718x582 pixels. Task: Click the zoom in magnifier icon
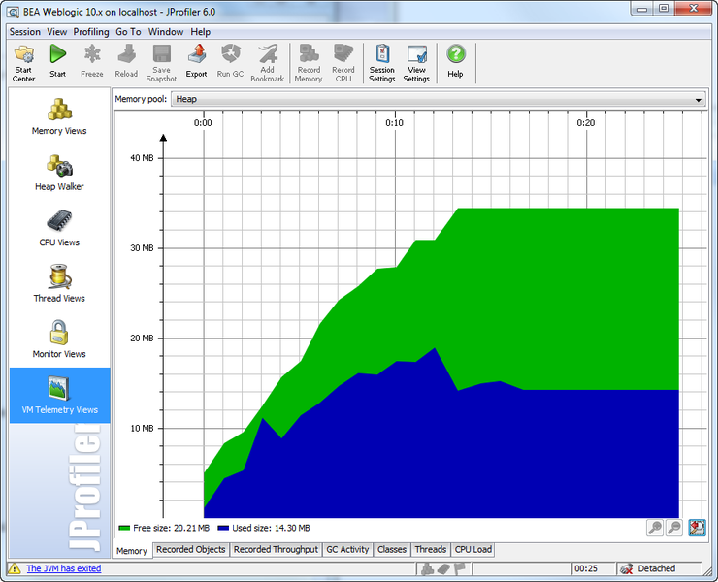point(655,528)
